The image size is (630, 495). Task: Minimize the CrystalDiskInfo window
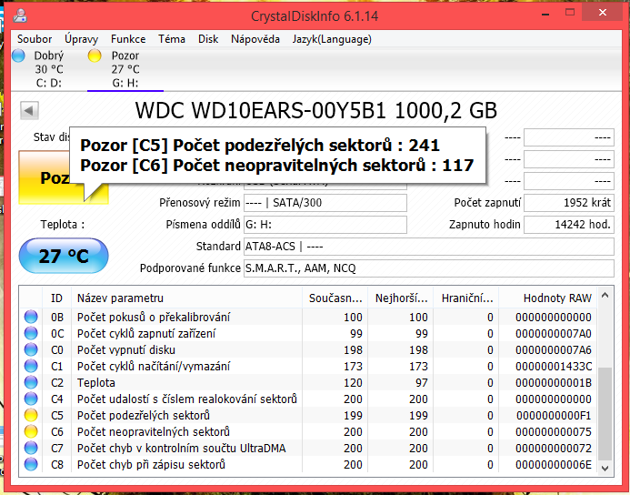545,15
